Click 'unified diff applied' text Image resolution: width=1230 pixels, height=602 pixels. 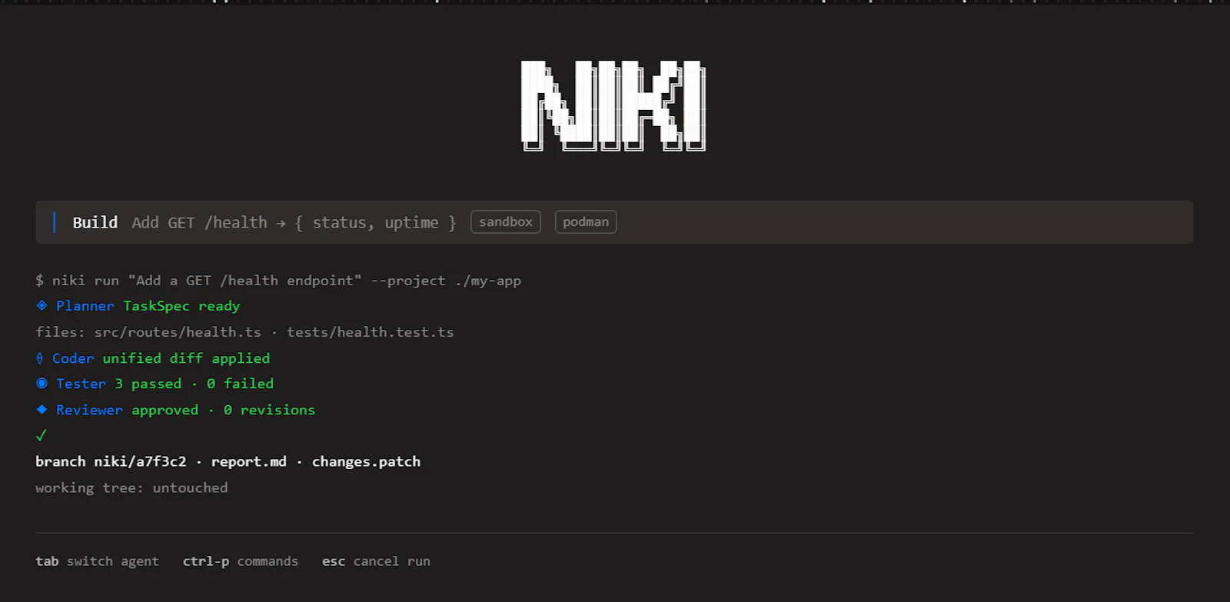click(x=186, y=358)
